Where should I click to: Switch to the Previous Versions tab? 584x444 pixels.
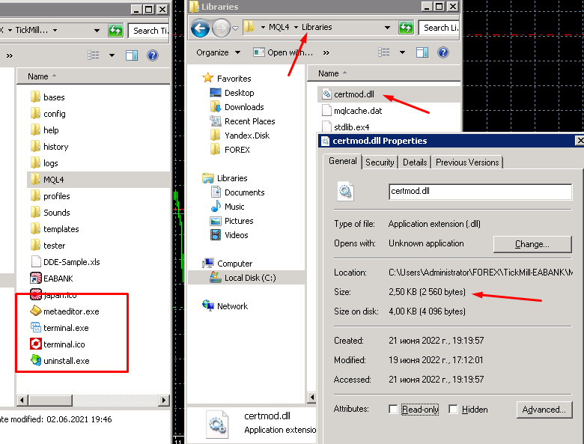(x=467, y=162)
